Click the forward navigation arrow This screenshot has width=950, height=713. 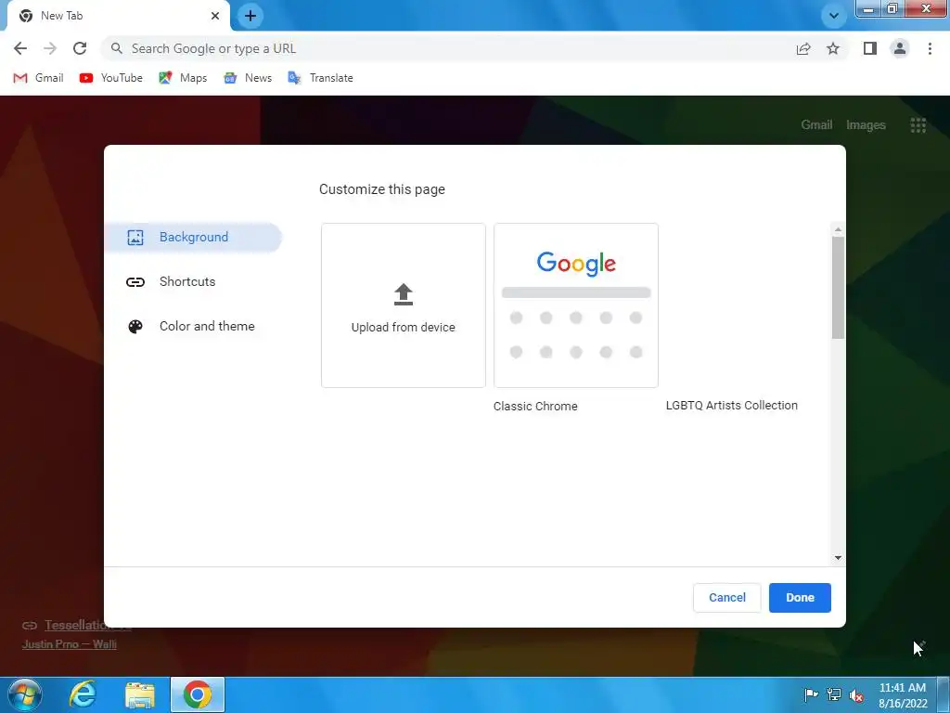[x=50, y=48]
